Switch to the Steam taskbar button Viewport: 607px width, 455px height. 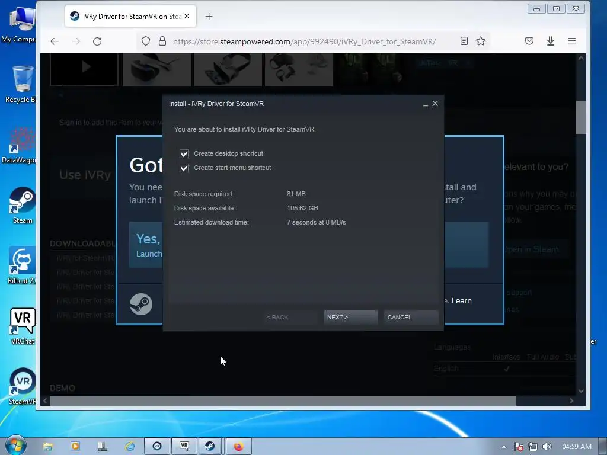point(210,447)
